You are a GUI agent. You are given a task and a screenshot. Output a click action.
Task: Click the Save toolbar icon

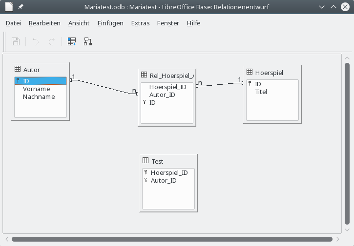tap(16, 41)
